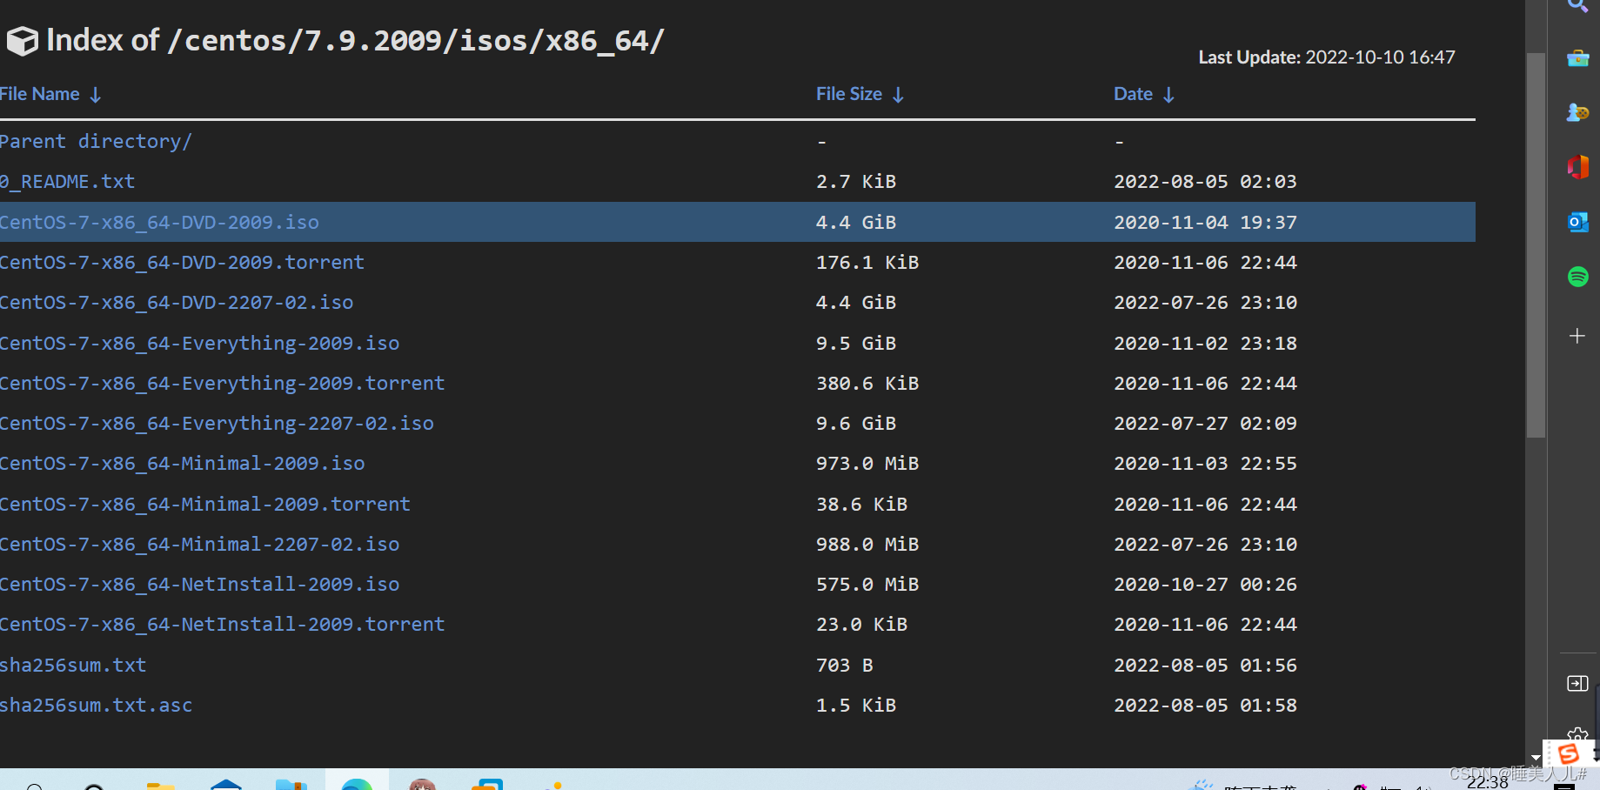This screenshot has width=1600, height=790.
Task: Download CentOS-7-x86_64-DVD-2009.torrent
Action: [x=182, y=262]
